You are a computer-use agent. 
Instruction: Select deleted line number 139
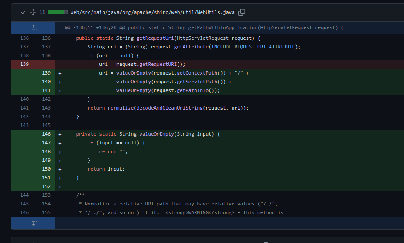24,64
